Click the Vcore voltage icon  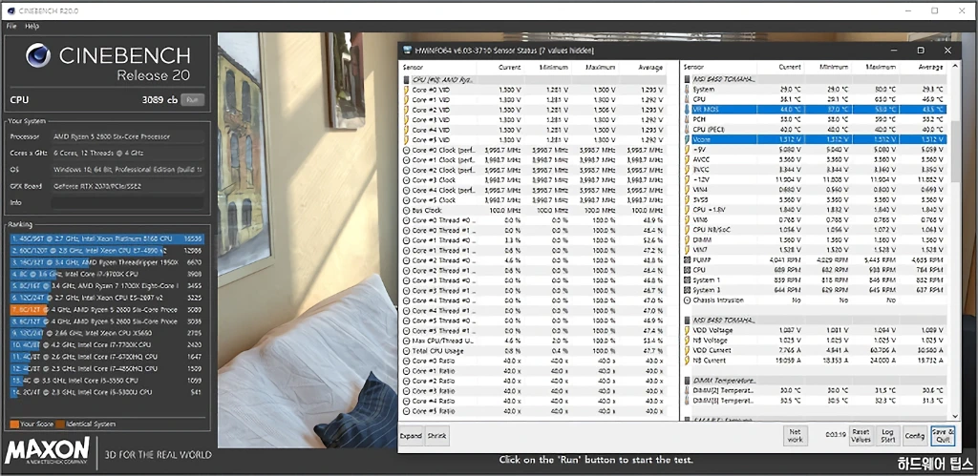tap(687, 139)
